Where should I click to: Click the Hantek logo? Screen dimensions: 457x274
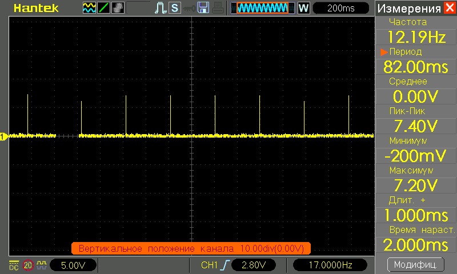pos(36,8)
